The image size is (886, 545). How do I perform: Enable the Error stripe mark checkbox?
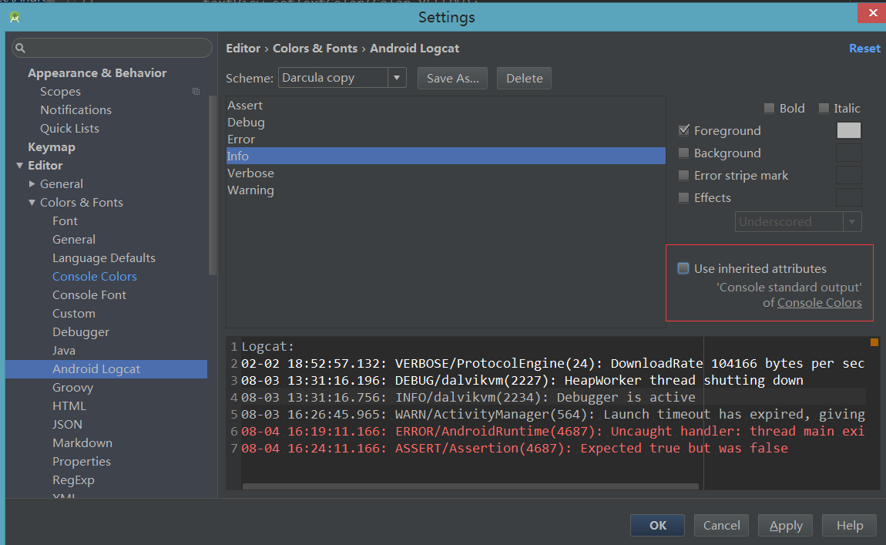point(683,175)
